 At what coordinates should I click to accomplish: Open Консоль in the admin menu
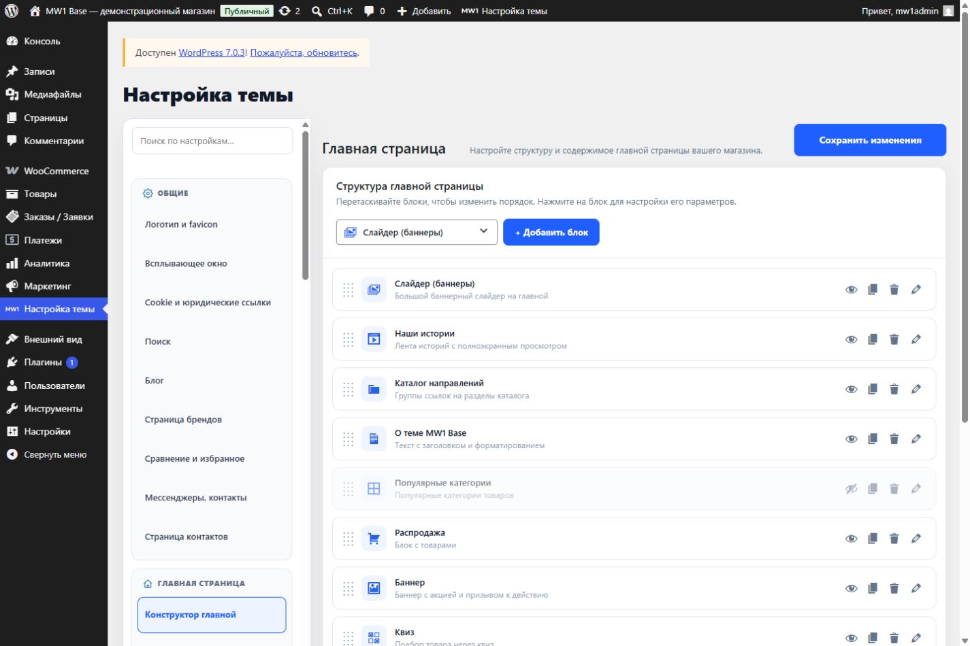54,41
